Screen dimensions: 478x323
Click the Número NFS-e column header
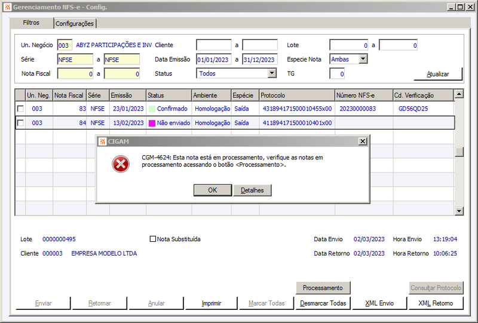point(364,96)
